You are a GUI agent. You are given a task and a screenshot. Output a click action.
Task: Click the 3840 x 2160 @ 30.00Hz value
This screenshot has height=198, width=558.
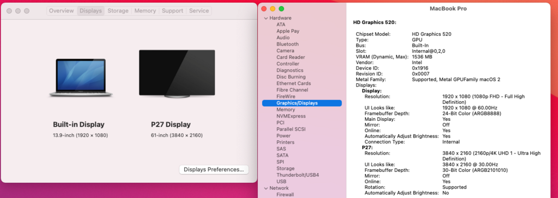(x=470, y=165)
